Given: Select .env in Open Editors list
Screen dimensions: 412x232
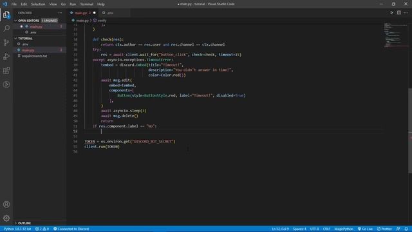Looking at the screenshot, I should [33, 32].
